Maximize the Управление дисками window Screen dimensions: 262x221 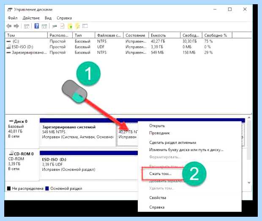(x=230, y=9)
